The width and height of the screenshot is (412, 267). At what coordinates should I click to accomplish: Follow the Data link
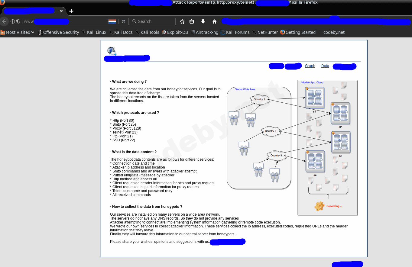pos(325,66)
